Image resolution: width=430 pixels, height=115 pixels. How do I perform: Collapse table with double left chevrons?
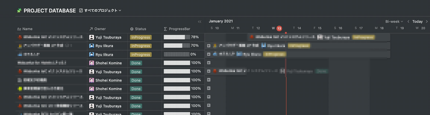pyautogui.click(x=200, y=22)
